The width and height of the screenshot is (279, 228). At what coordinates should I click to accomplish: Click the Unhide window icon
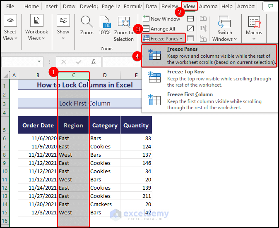tap(190, 38)
